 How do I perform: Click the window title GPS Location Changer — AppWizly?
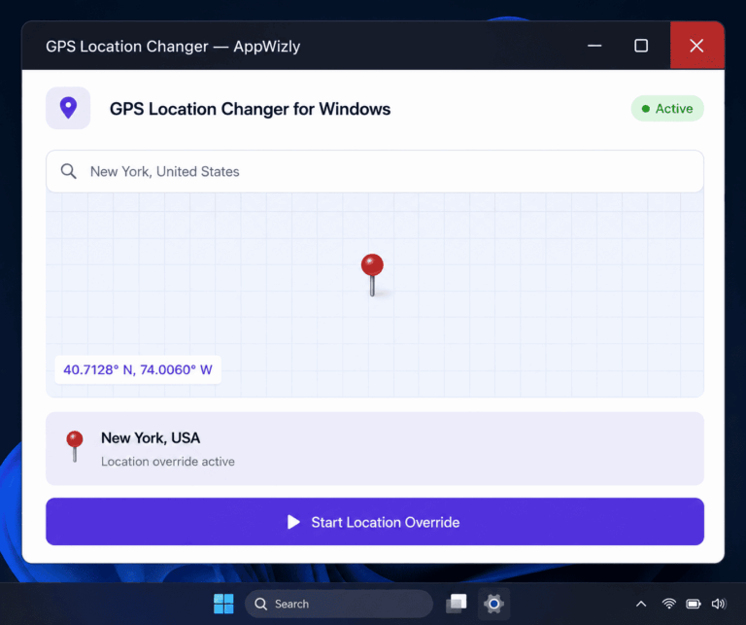(x=173, y=47)
